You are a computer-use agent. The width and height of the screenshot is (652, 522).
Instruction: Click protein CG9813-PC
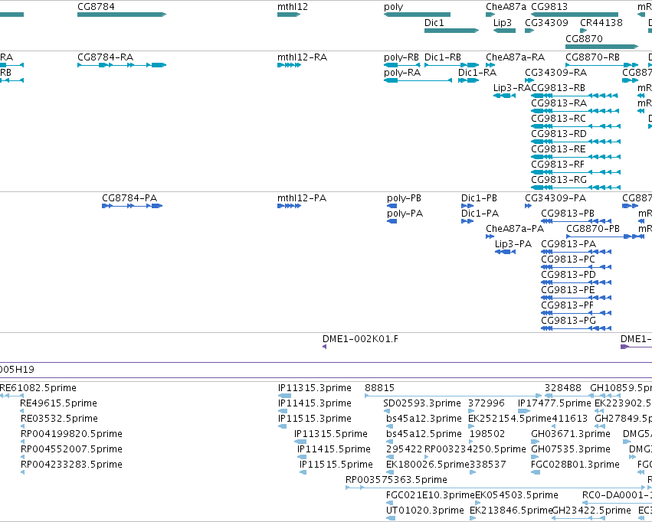576,267
